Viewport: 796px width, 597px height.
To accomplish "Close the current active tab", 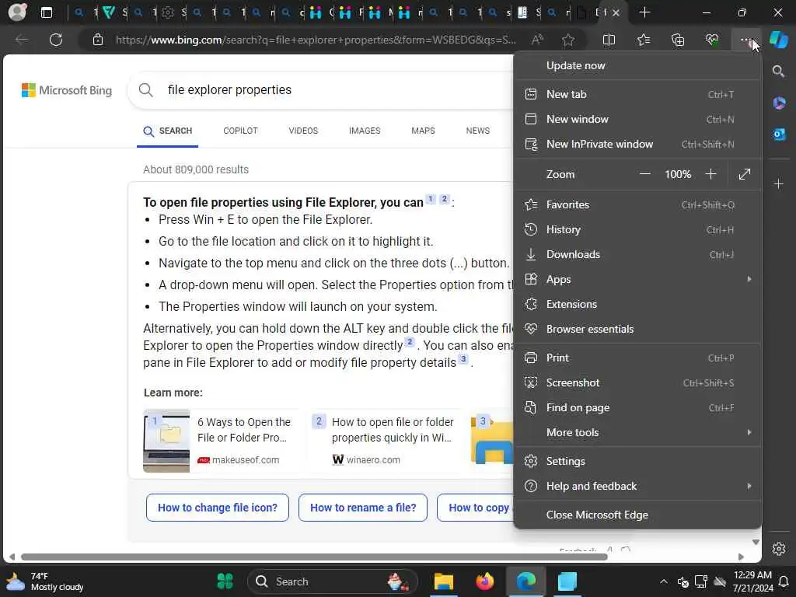I will 616,12.
